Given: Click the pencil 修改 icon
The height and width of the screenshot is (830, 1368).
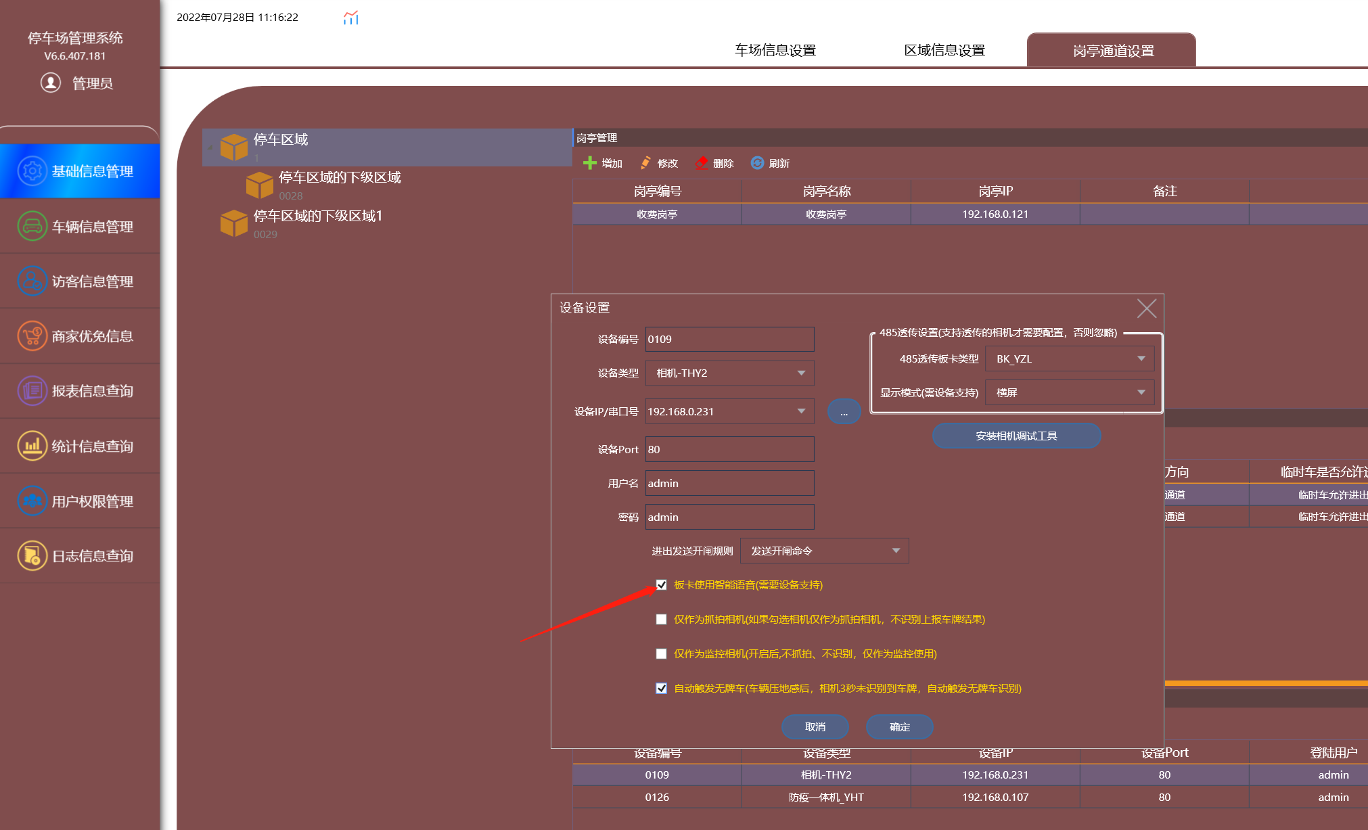Looking at the screenshot, I should 645,163.
